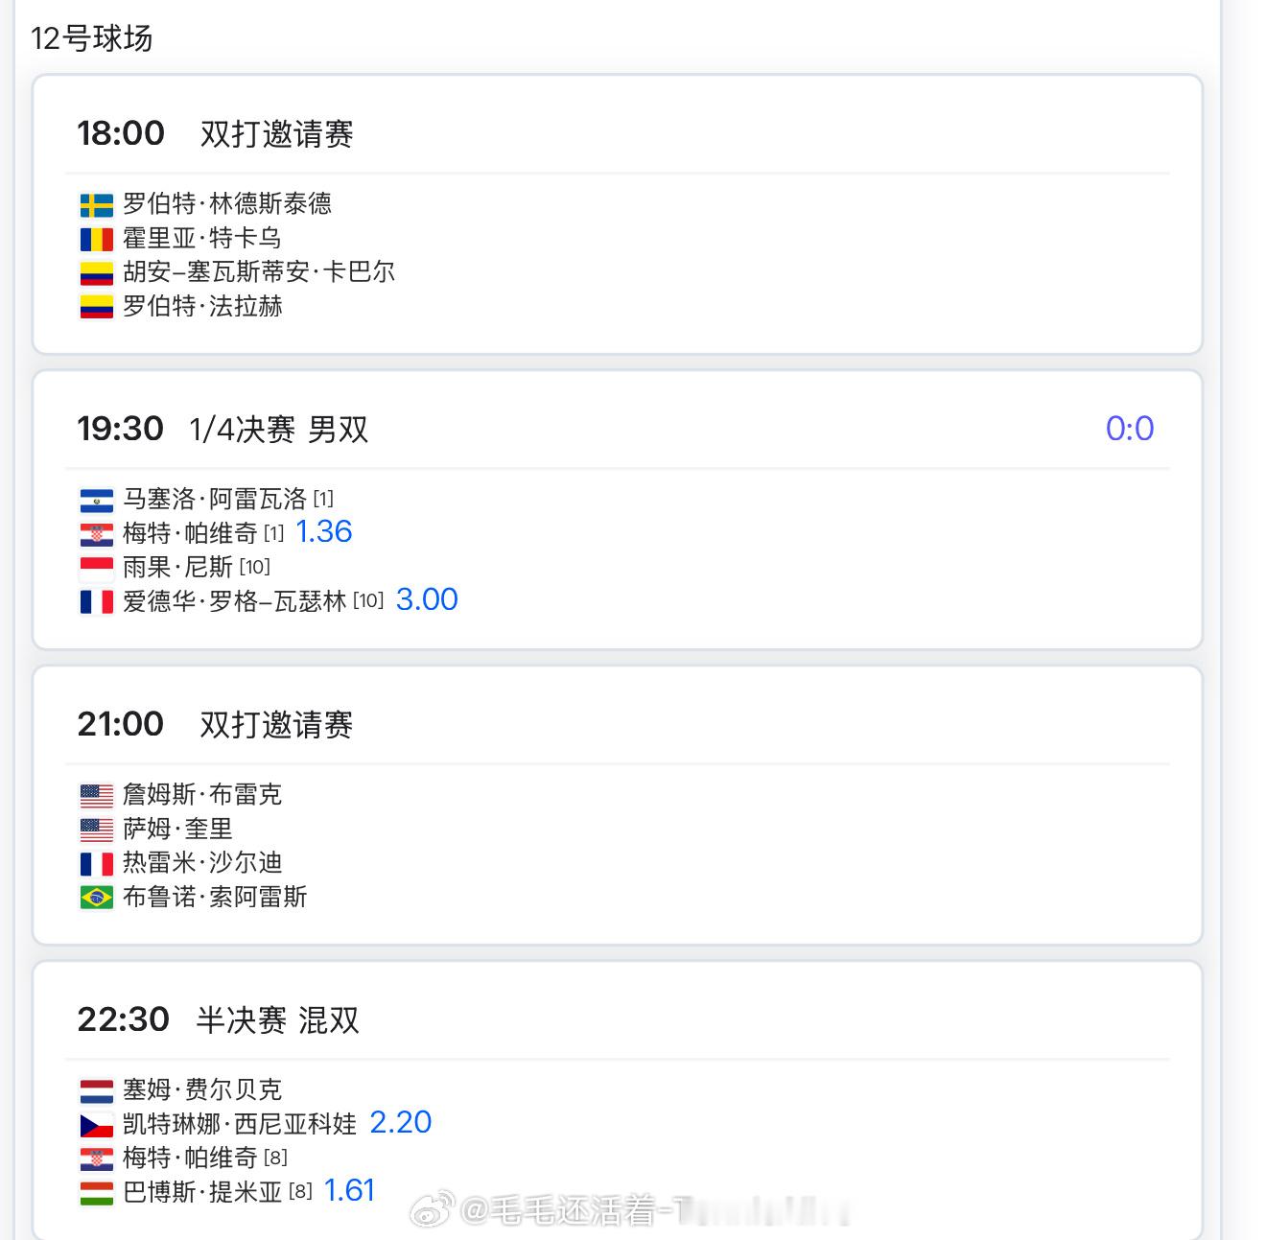
Task: Click Hungary flag beside 巴博斯·提米亚
Action: pos(96,1193)
